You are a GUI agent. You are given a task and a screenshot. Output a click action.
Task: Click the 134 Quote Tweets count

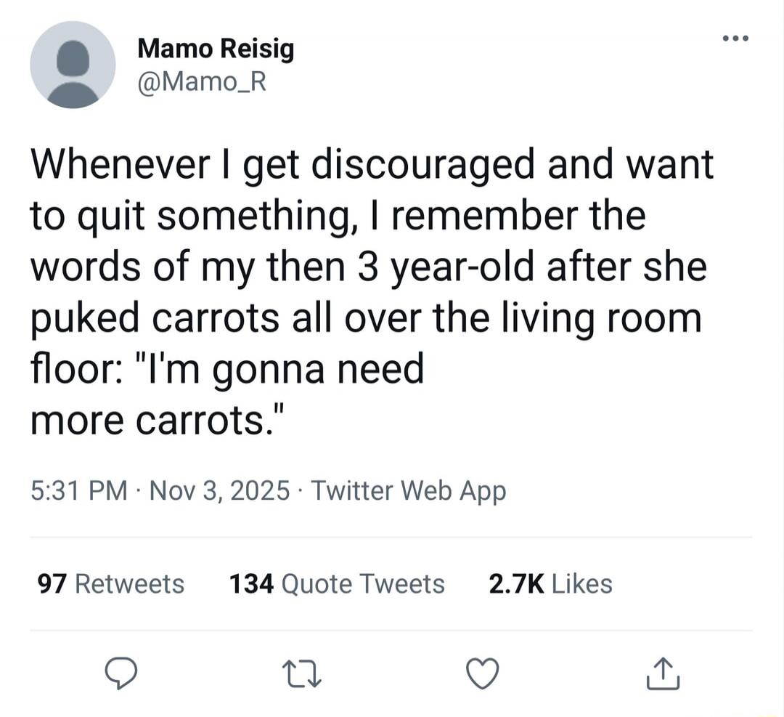[x=336, y=583]
